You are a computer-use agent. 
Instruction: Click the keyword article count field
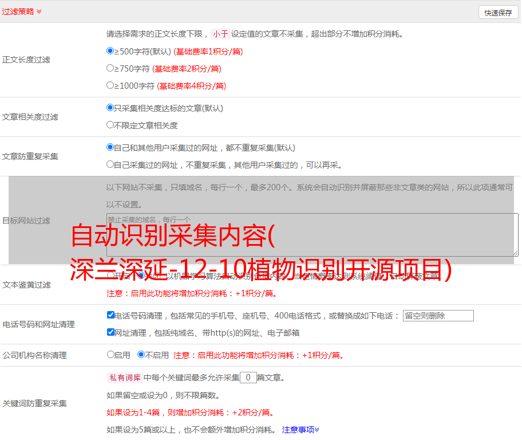pos(248,378)
